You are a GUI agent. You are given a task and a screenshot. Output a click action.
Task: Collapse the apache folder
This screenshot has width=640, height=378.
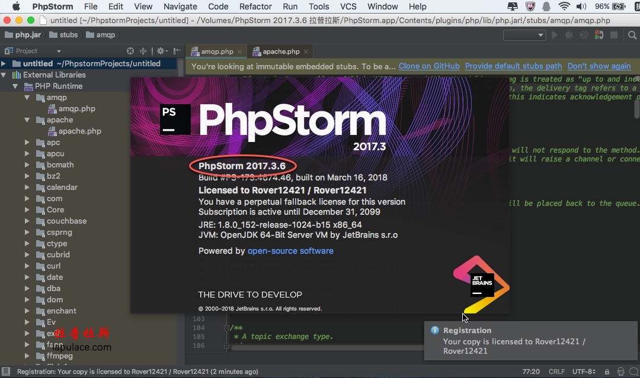coord(27,119)
